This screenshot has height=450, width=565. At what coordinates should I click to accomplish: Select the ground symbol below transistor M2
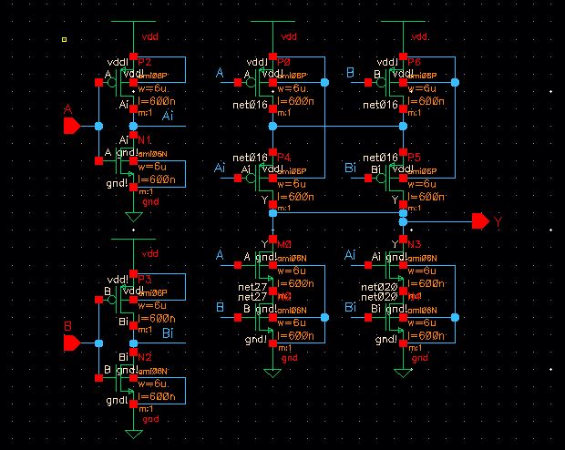pyautogui.click(x=272, y=373)
